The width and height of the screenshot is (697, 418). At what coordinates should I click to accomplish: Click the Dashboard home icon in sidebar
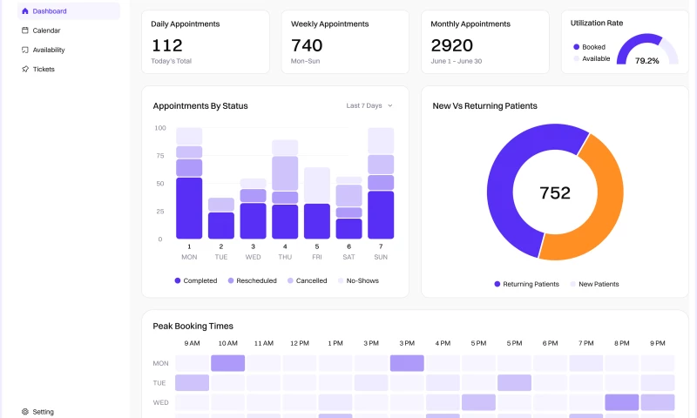[x=25, y=11]
